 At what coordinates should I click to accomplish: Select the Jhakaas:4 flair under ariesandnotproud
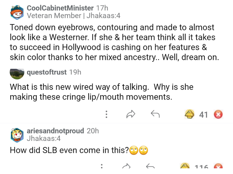(x=44, y=138)
